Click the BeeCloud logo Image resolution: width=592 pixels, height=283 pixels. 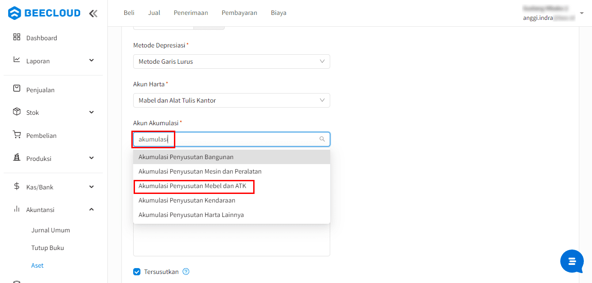44,13
